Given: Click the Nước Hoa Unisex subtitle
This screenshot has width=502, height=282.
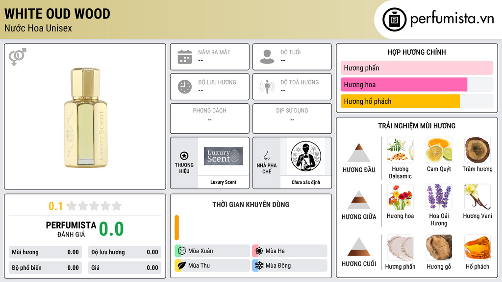Looking at the screenshot, I should pyautogui.click(x=38, y=28).
